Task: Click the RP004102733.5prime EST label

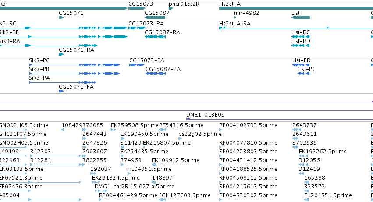Action: pyautogui.click(x=248, y=125)
